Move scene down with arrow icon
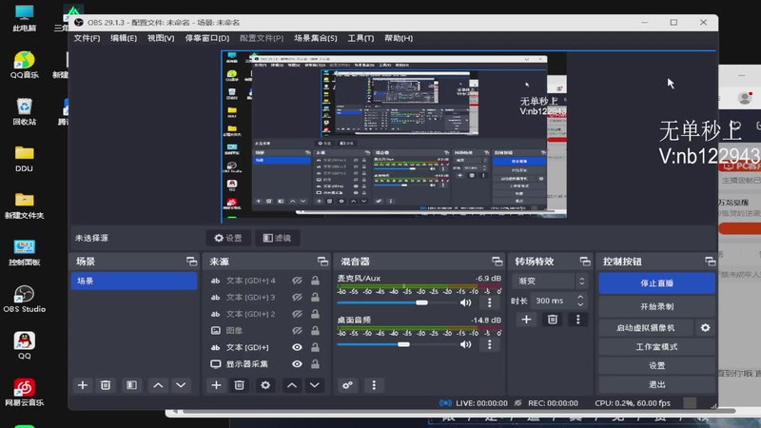This screenshot has height=428, width=761. point(181,385)
